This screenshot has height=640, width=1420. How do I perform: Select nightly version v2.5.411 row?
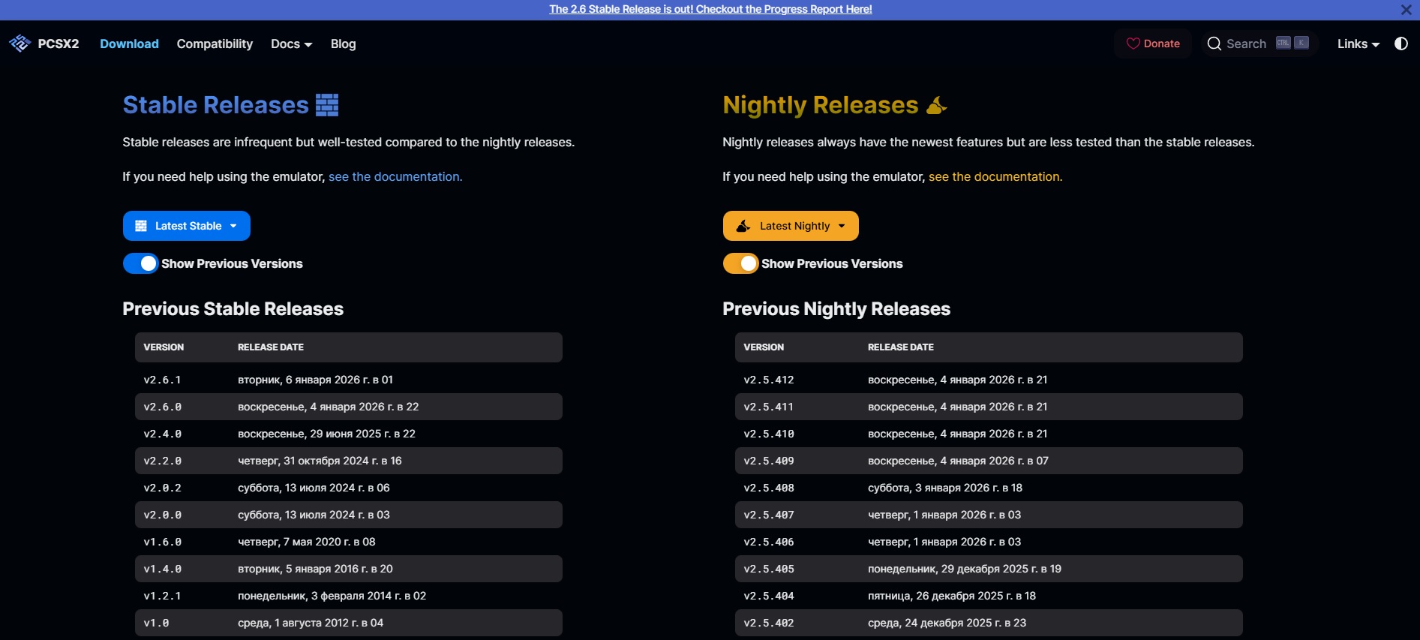tap(989, 407)
